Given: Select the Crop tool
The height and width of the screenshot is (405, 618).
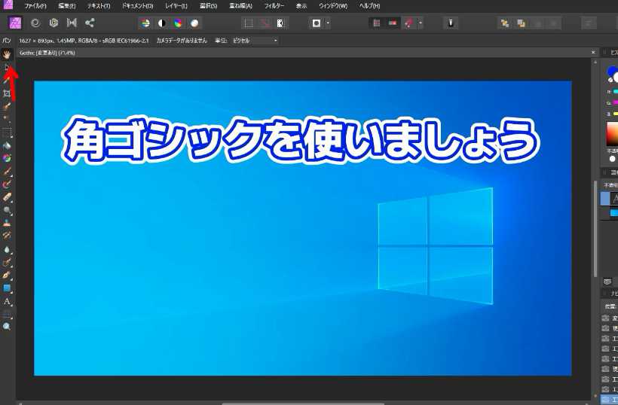Looking at the screenshot, I should 7,93.
